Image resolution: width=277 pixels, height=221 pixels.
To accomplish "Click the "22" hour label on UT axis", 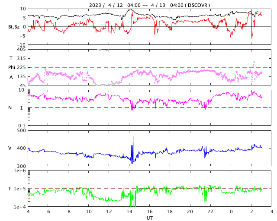I will coord(210,212).
